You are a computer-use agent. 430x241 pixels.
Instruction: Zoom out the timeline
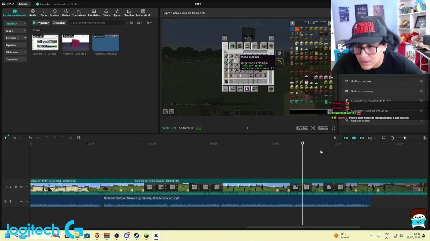point(392,138)
